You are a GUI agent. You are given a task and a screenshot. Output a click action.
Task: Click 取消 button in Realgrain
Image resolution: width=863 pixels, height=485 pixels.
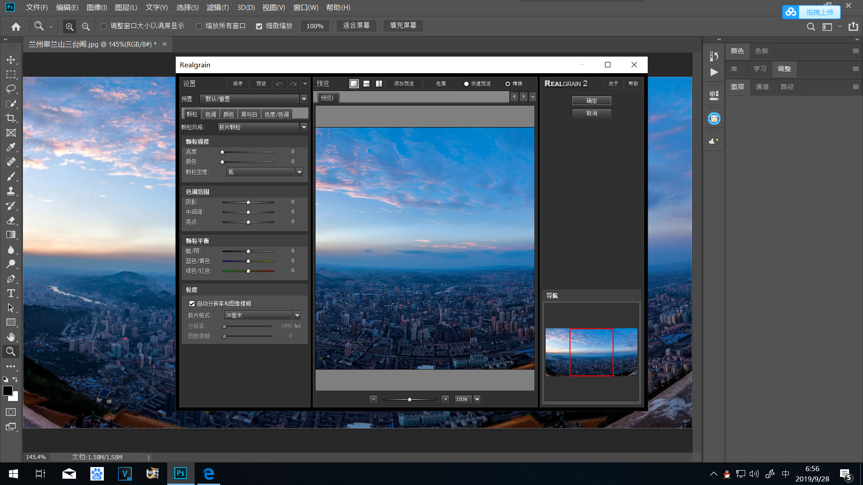coord(592,113)
